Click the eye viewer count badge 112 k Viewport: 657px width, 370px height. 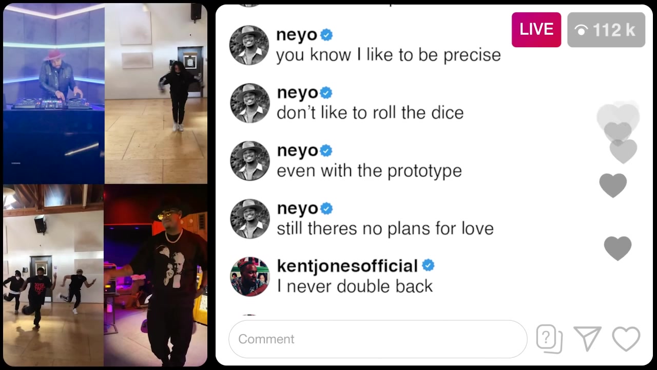(606, 30)
